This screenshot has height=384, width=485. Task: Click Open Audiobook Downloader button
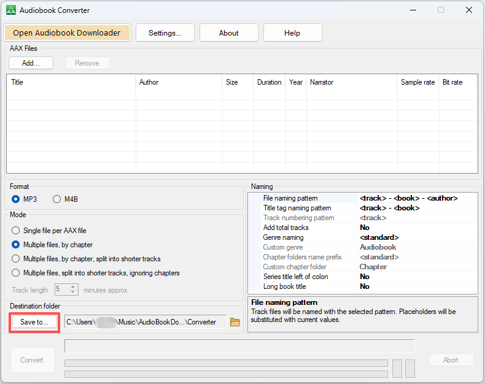67,33
